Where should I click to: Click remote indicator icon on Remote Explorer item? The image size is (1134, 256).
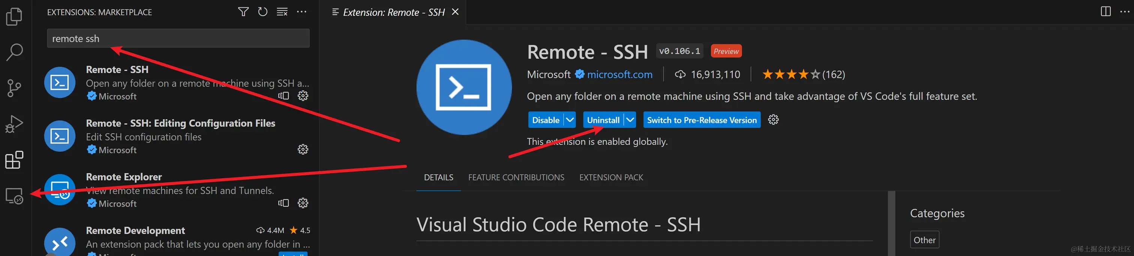283,203
